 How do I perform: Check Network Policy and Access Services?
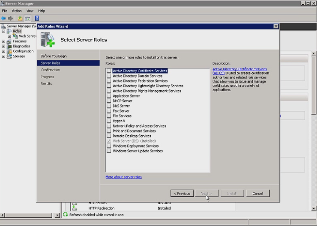[109, 126]
